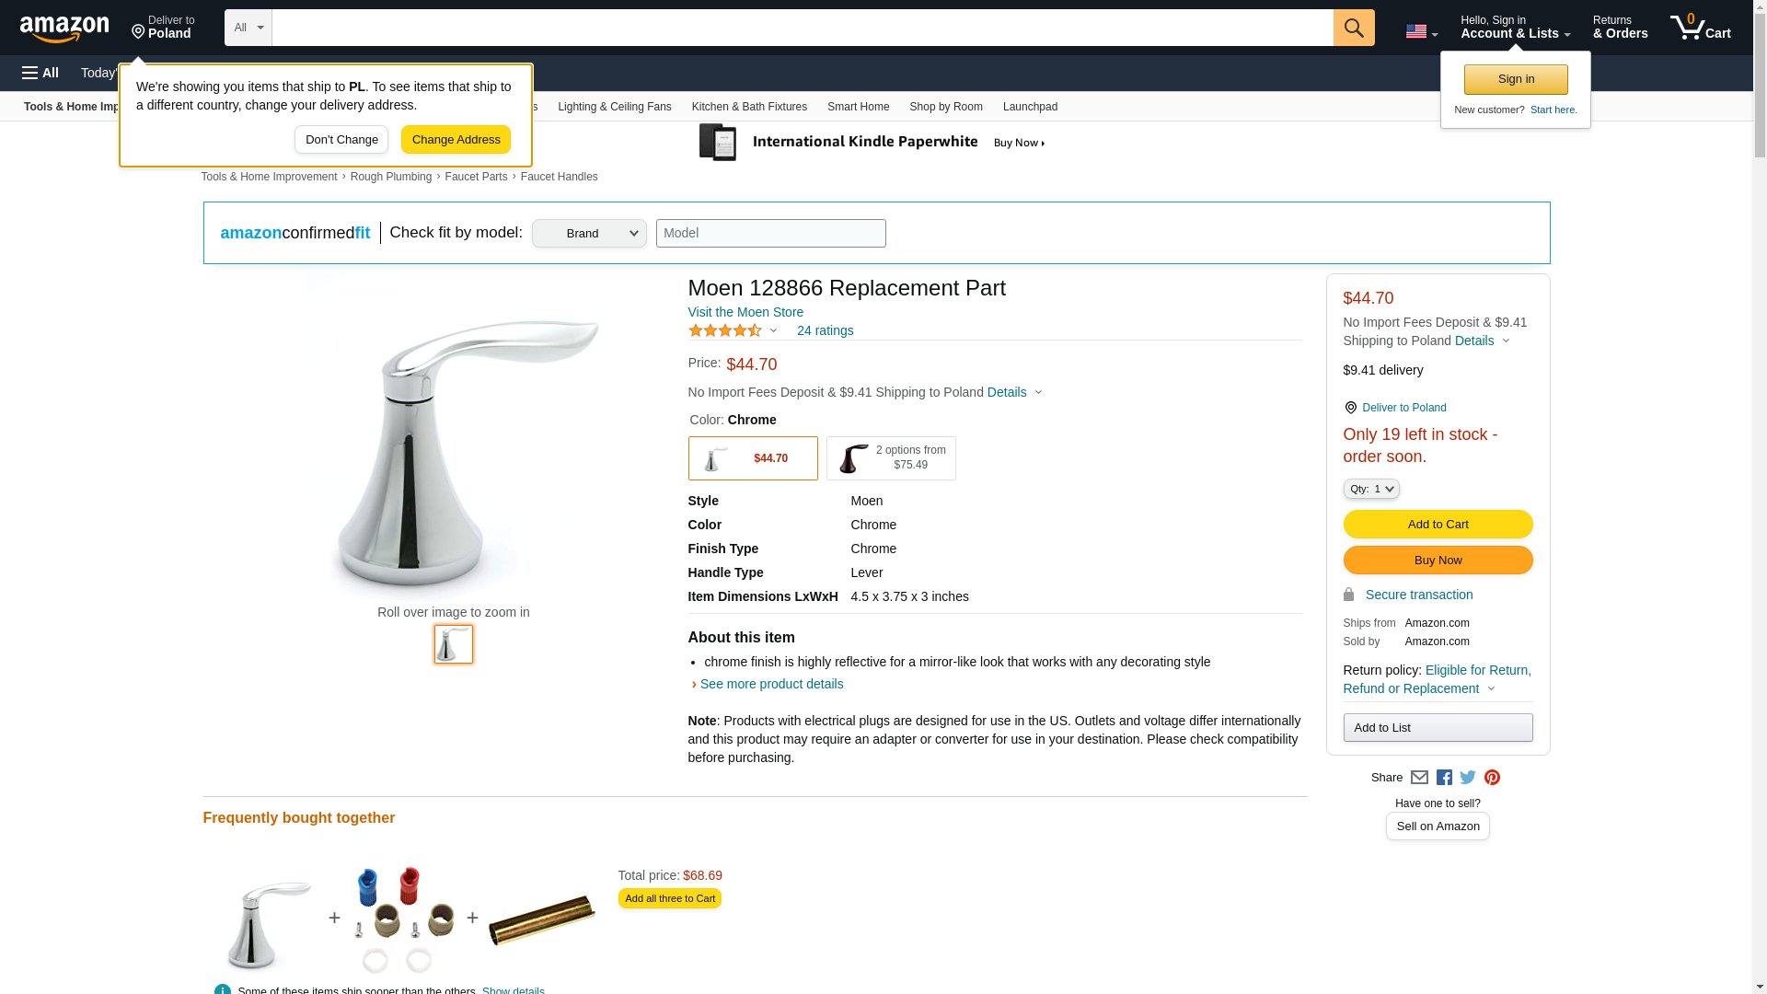
Task: Select the Chrome $44.70 color swatch
Action: (752, 458)
